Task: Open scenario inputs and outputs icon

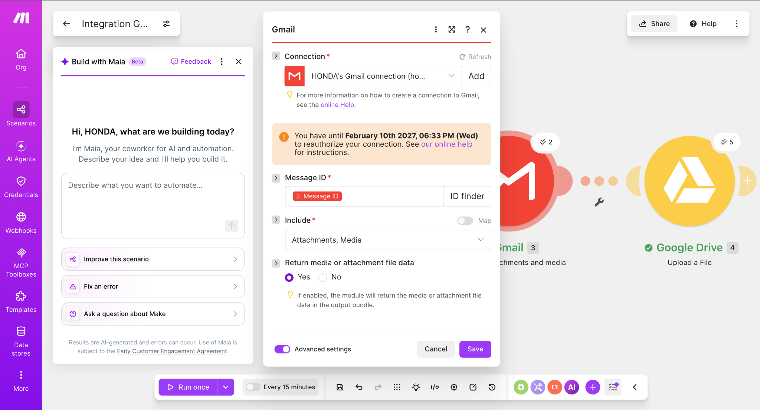Action: 435,387
